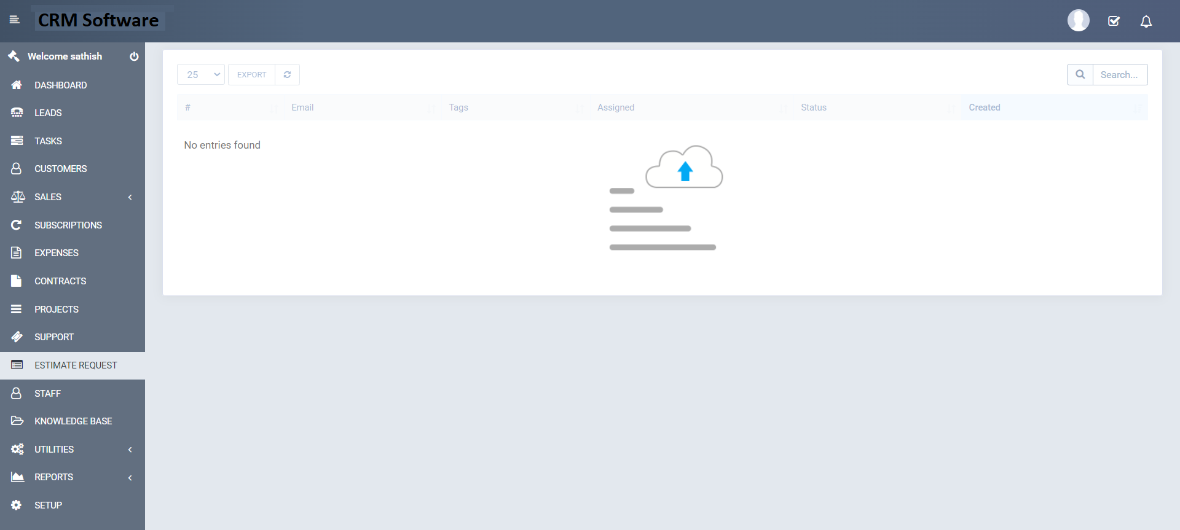Click the Export button
The width and height of the screenshot is (1180, 530).
coord(251,75)
